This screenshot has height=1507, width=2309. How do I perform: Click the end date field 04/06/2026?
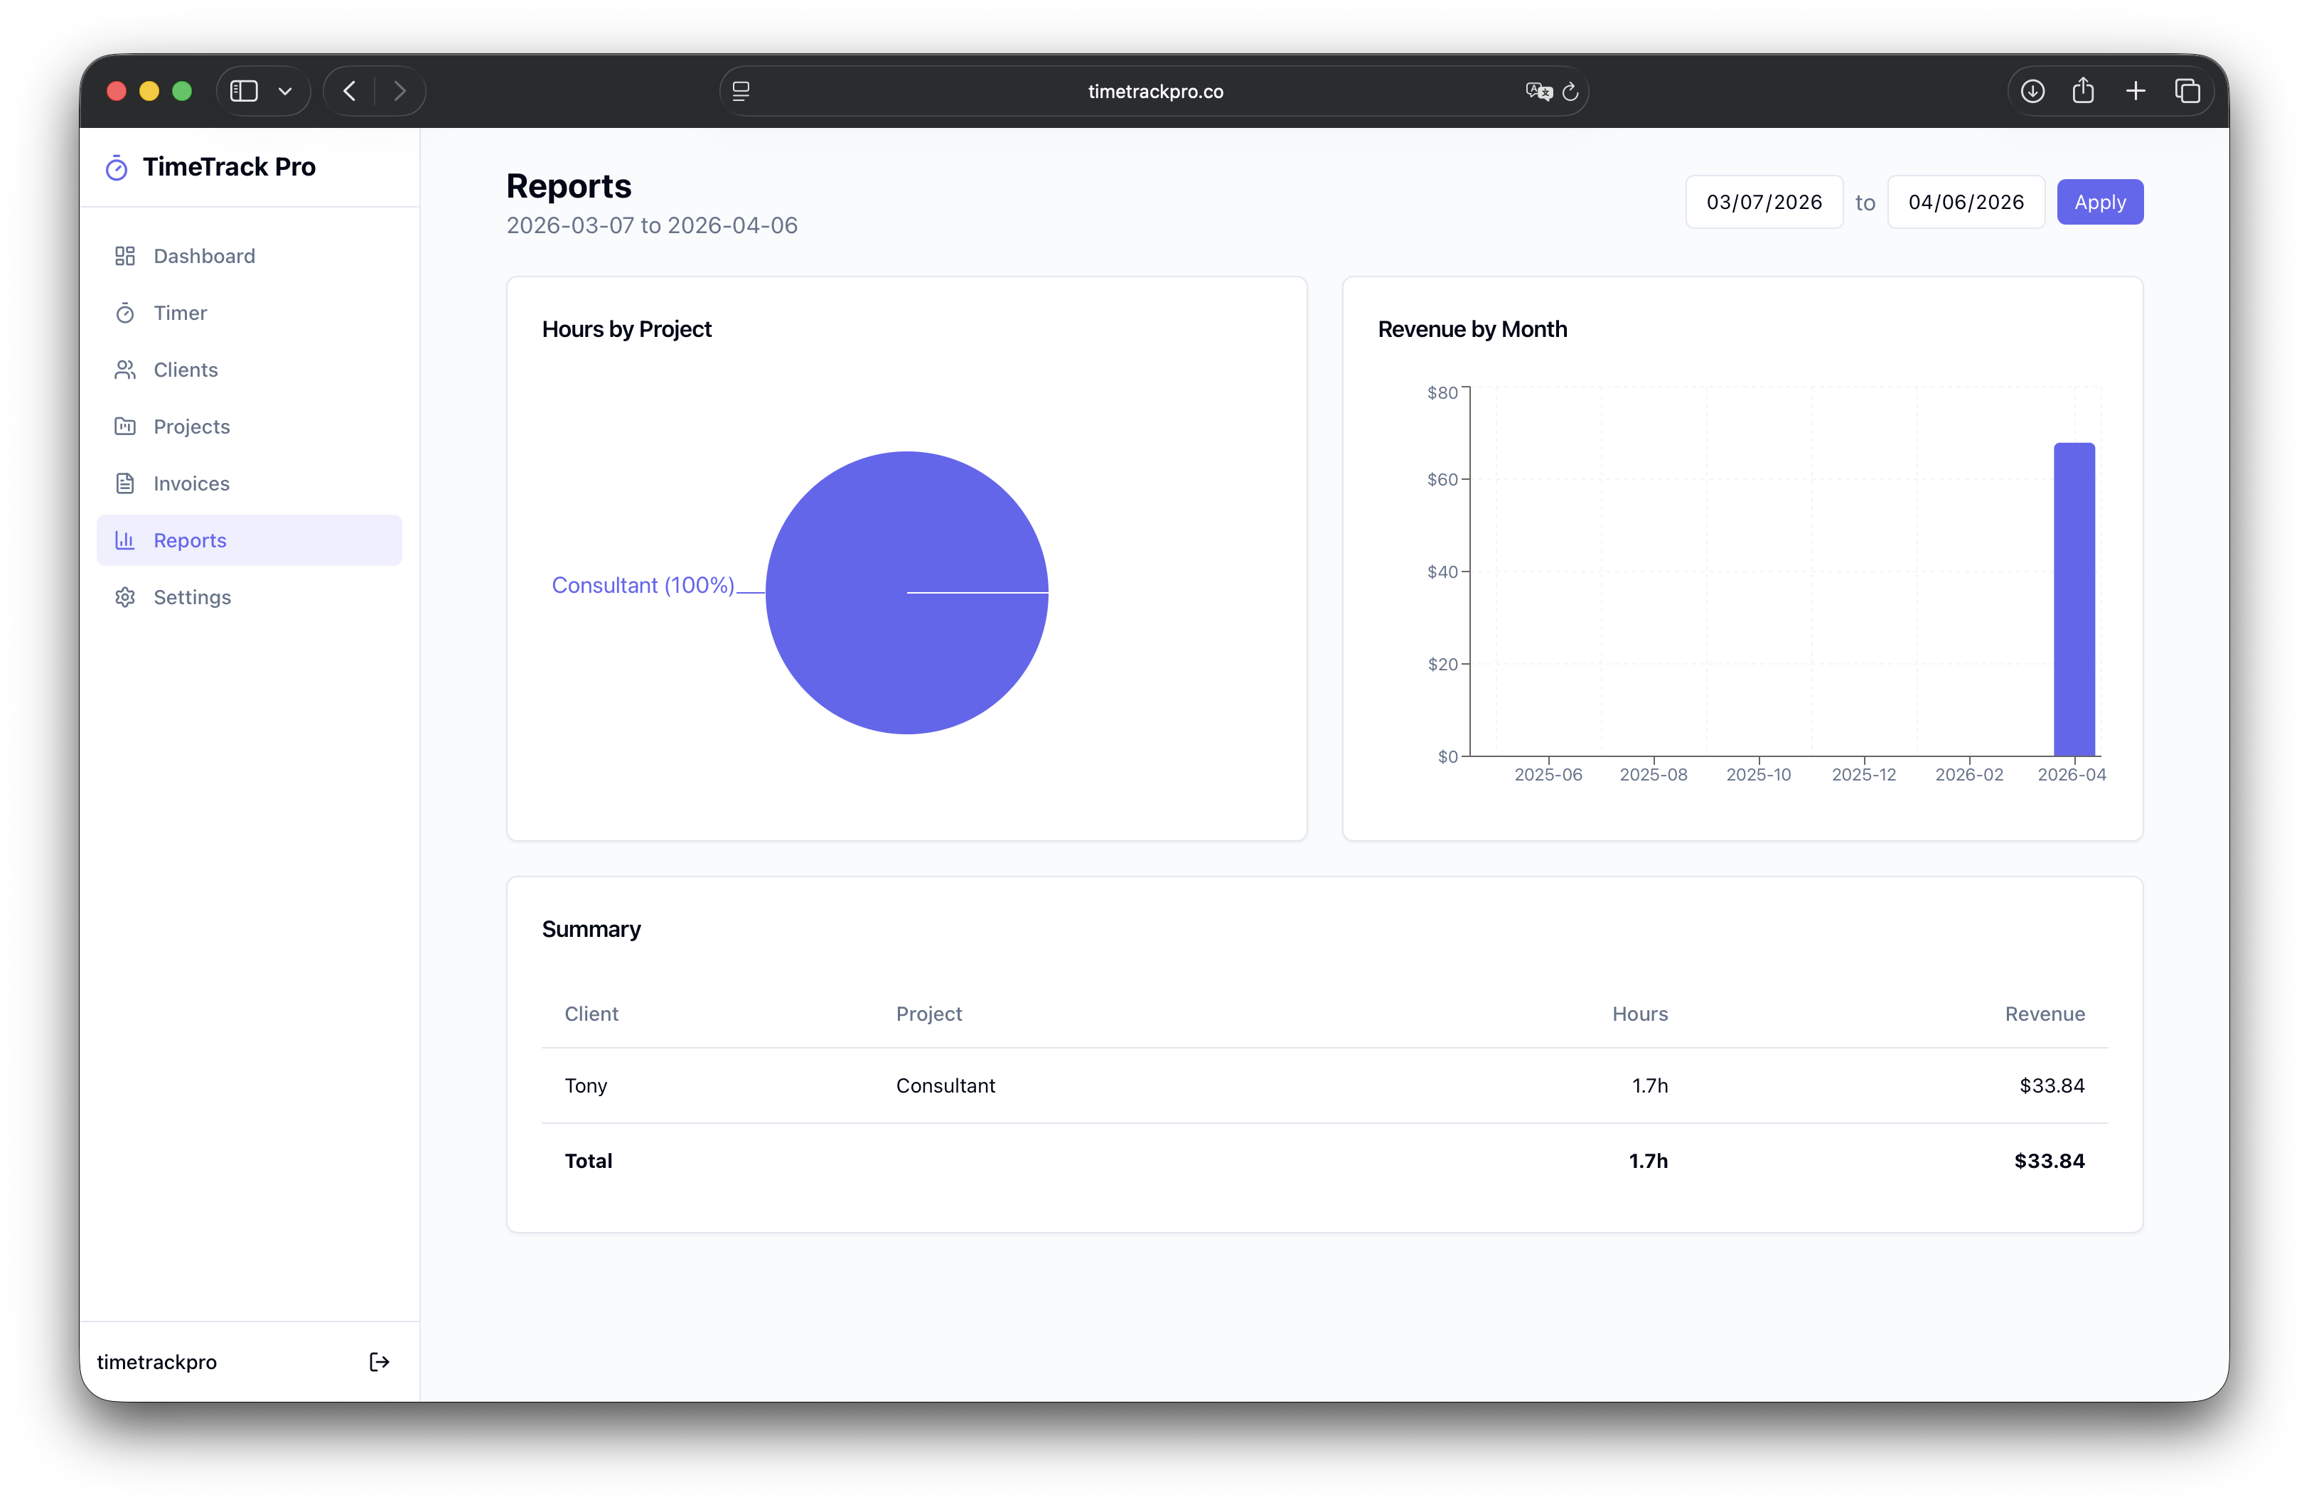[1965, 202]
